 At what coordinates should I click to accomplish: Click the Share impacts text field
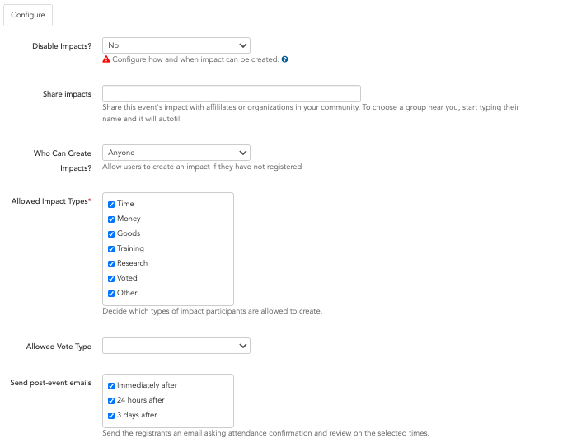[232, 94]
